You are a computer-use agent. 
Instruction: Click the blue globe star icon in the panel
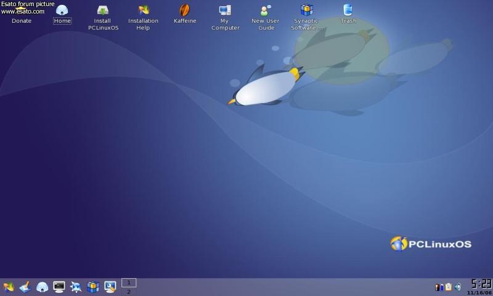coord(76,287)
